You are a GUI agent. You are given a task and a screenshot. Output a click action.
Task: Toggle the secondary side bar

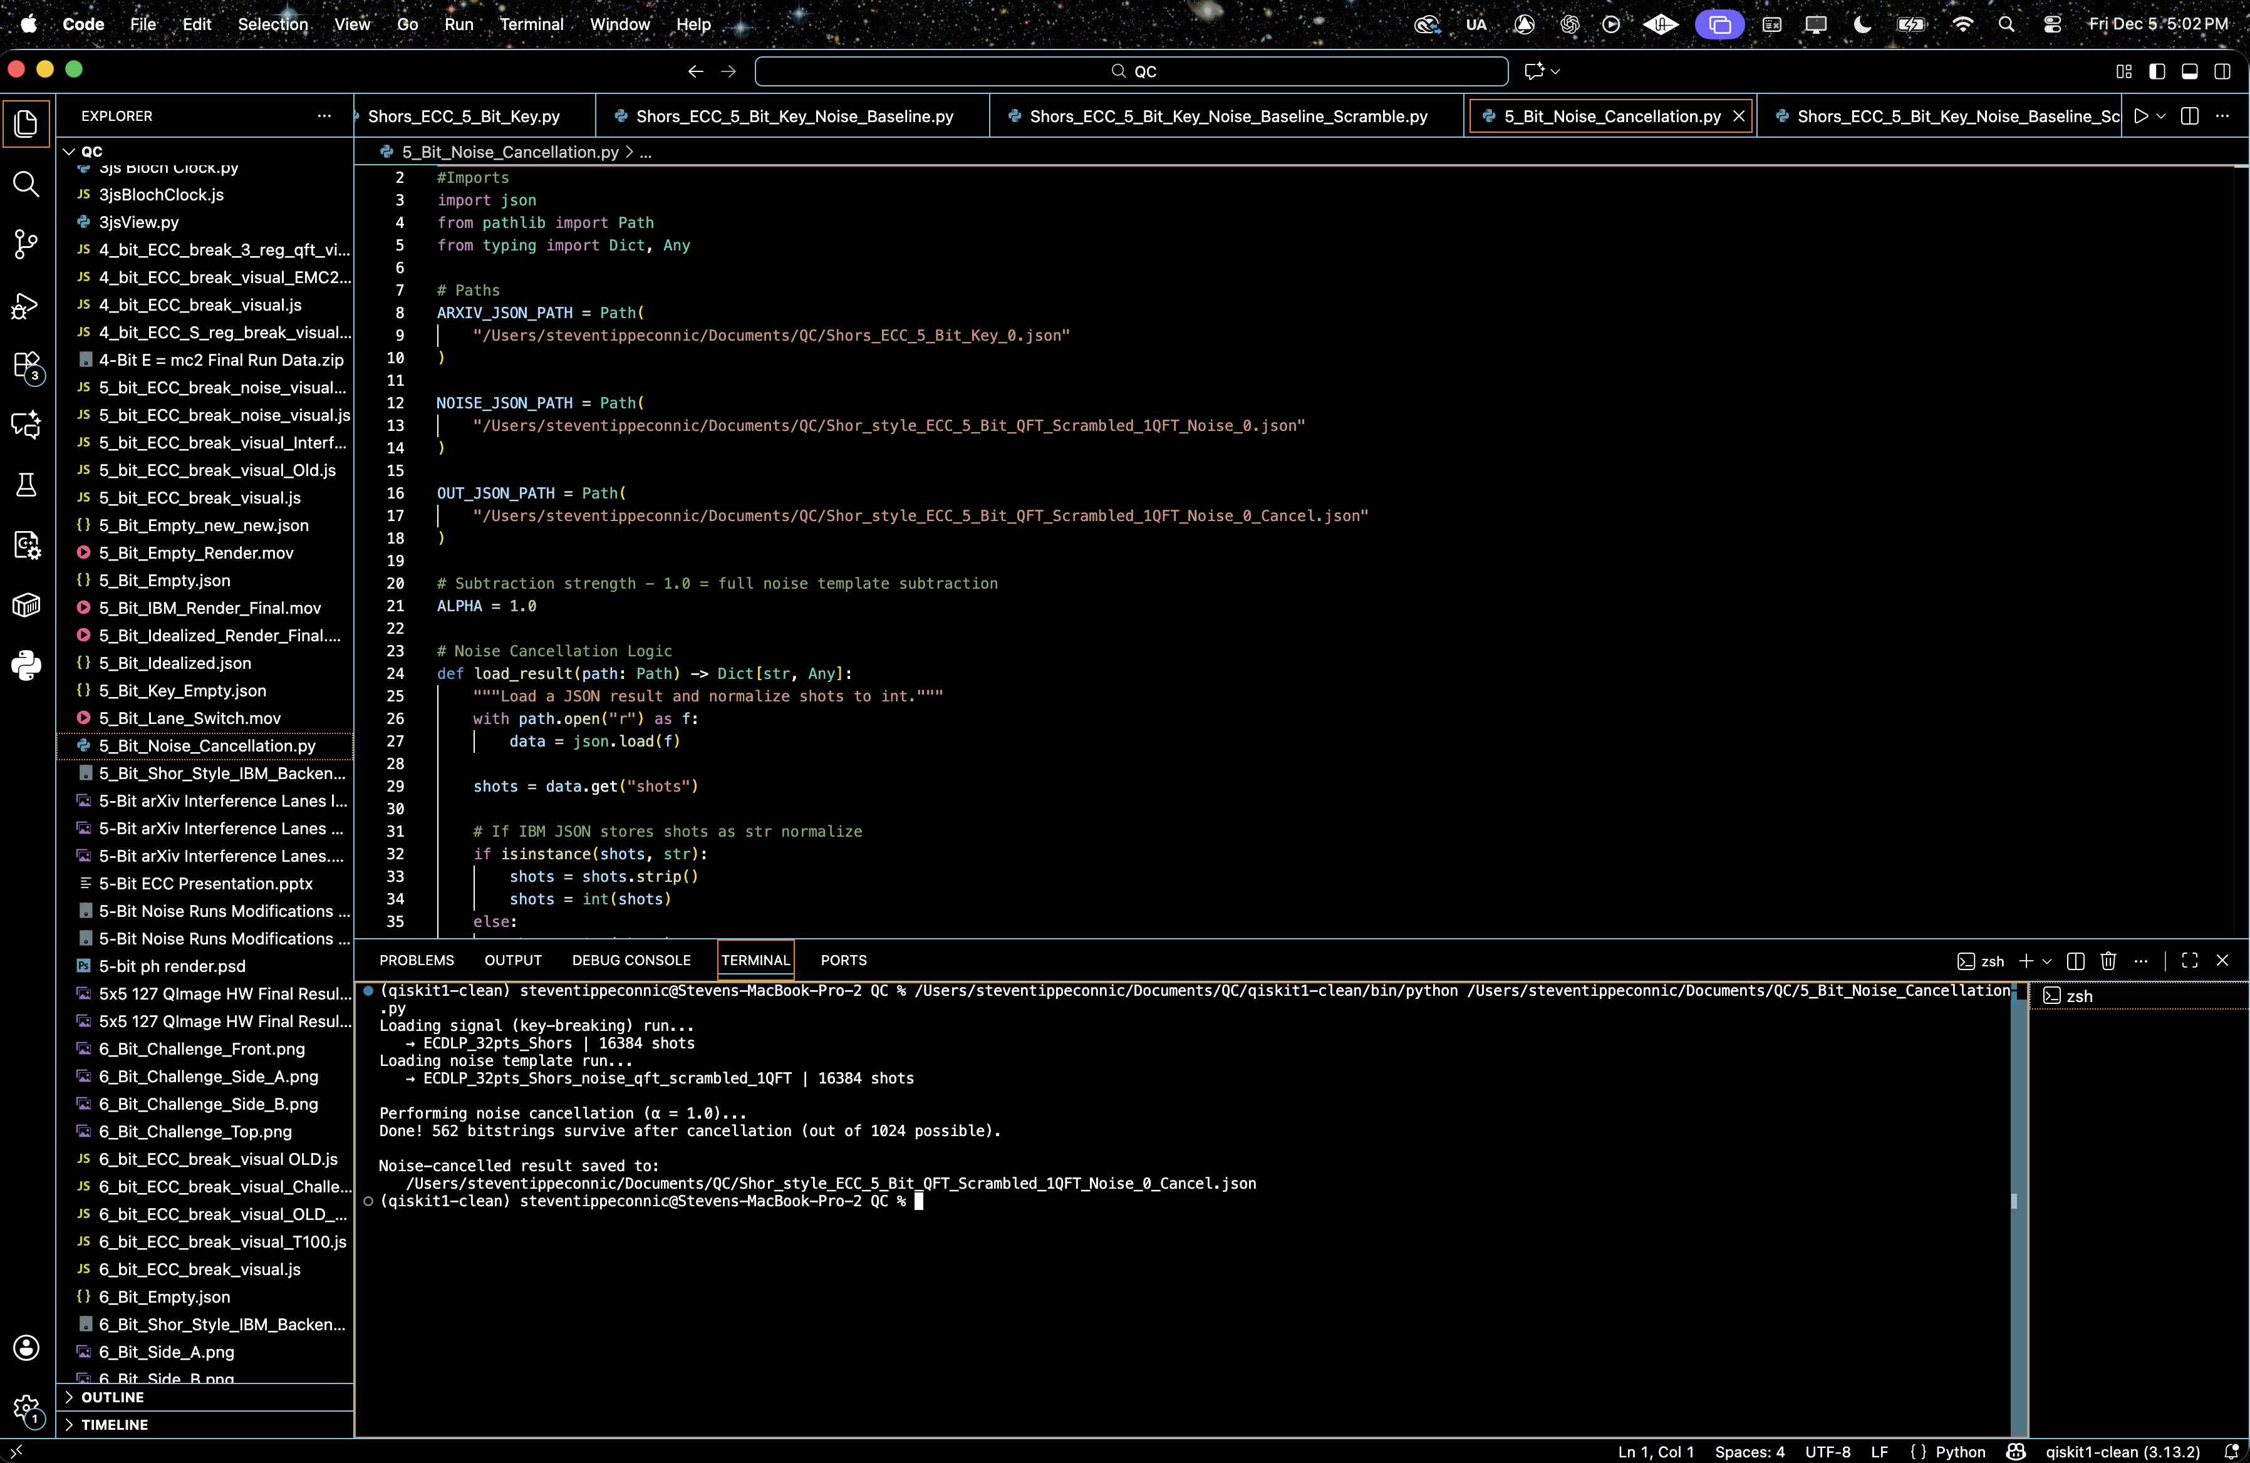[2222, 71]
